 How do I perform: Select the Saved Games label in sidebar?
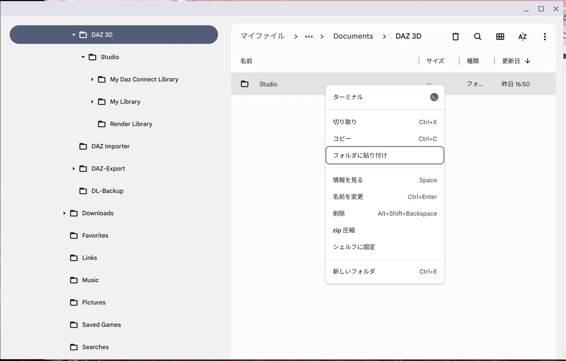pyautogui.click(x=101, y=325)
